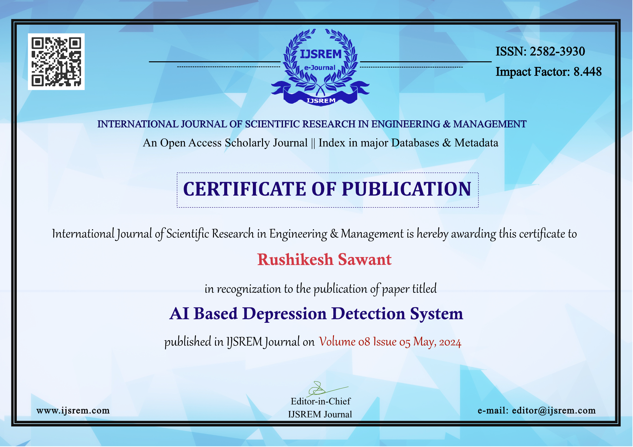Click the International Journal full name heading
Screen dimensions: 633x447
click(311, 124)
